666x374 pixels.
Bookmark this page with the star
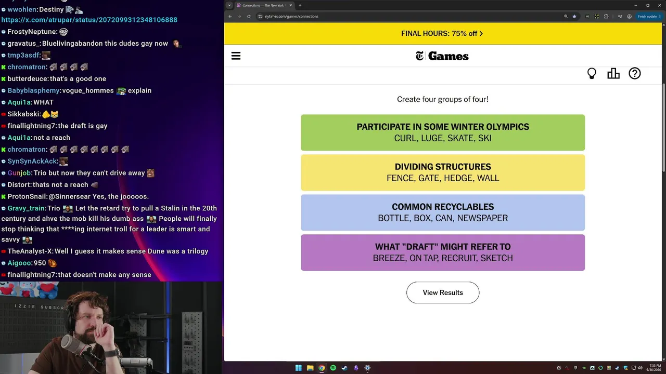point(574,16)
